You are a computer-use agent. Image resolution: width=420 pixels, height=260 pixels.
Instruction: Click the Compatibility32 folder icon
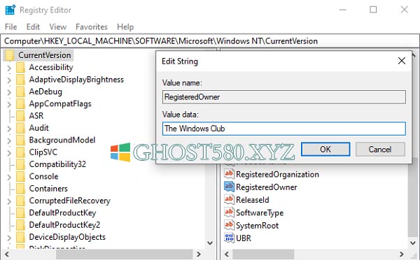click(x=20, y=164)
